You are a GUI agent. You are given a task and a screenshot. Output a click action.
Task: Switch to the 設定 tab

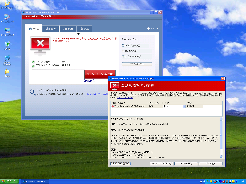tap(84, 29)
